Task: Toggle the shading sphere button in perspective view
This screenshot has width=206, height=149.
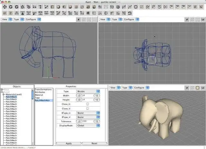Action: click(x=197, y=88)
